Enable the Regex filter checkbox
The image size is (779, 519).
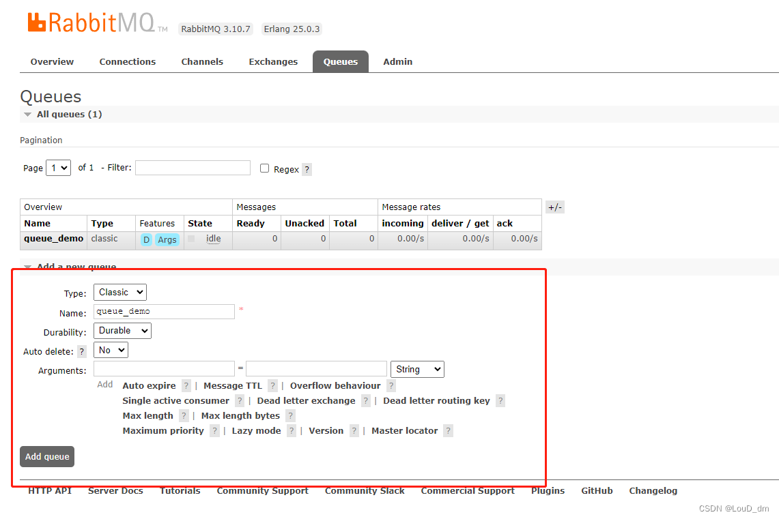(x=264, y=168)
